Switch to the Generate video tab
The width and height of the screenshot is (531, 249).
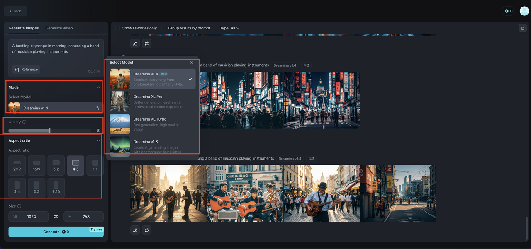tap(59, 28)
